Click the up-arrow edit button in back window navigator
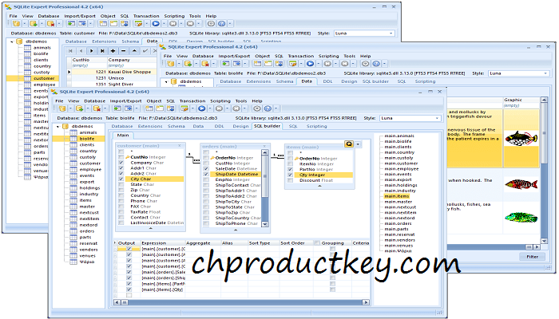Screen dimensions: 559x319 [x=134, y=51]
